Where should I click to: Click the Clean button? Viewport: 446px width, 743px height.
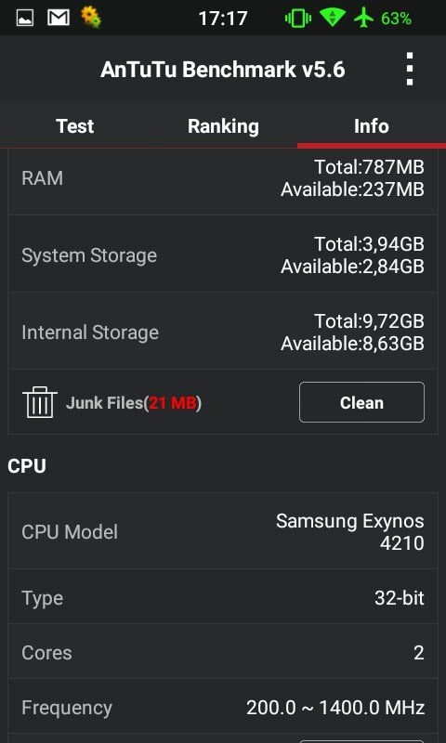361,402
